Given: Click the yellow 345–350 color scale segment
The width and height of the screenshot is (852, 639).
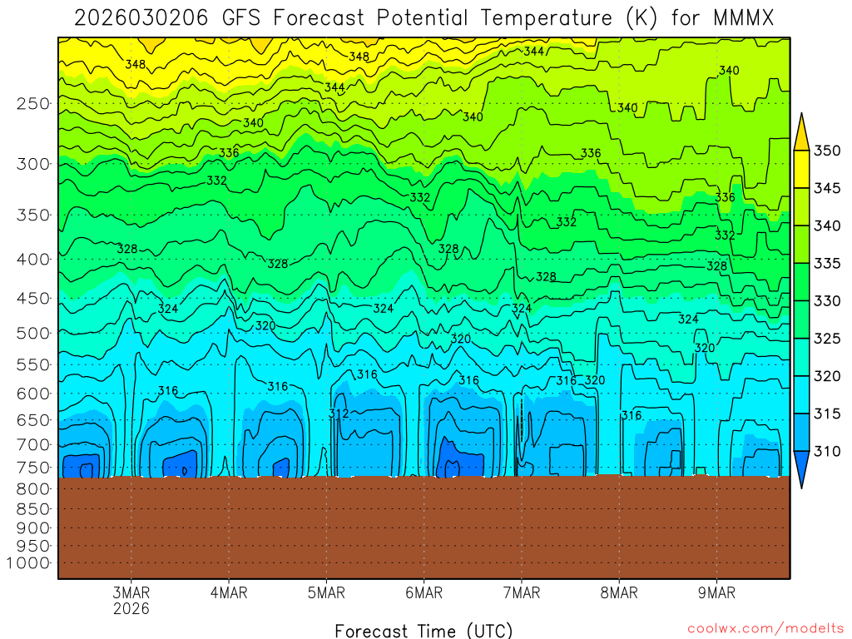Looking at the screenshot, I should [801, 169].
